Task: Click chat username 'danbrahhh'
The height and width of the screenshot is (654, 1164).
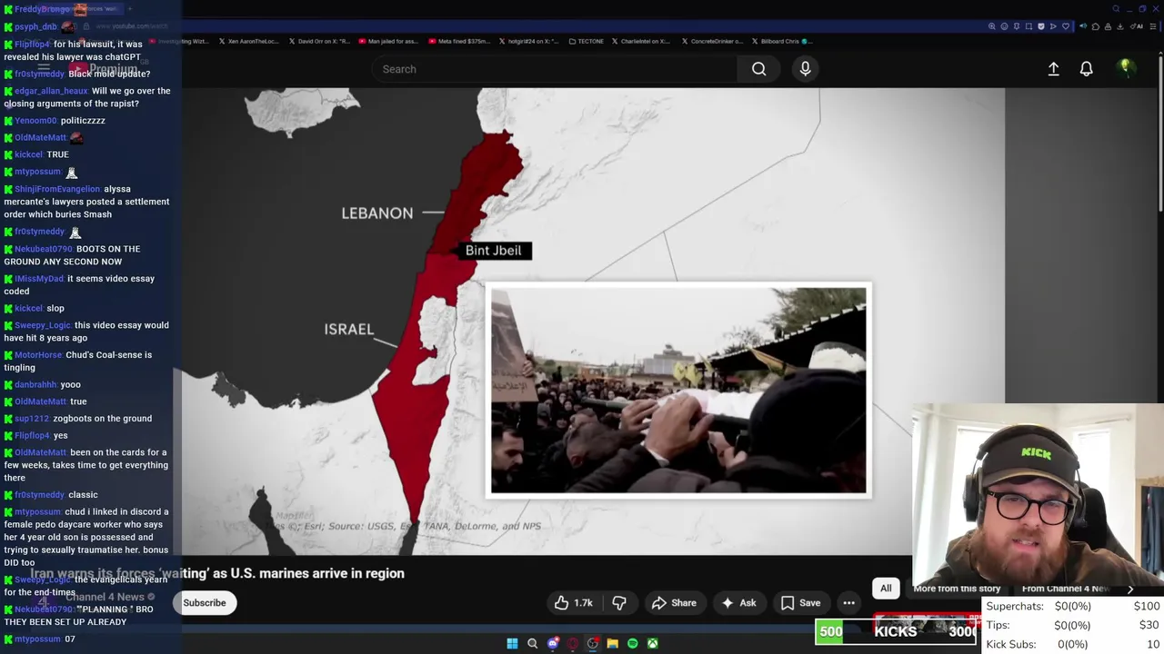Action: click(35, 385)
